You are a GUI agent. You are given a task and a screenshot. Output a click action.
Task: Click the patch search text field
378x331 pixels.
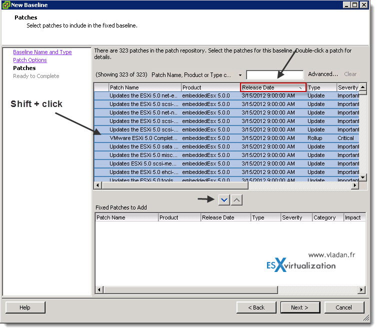(x=275, y=74)
